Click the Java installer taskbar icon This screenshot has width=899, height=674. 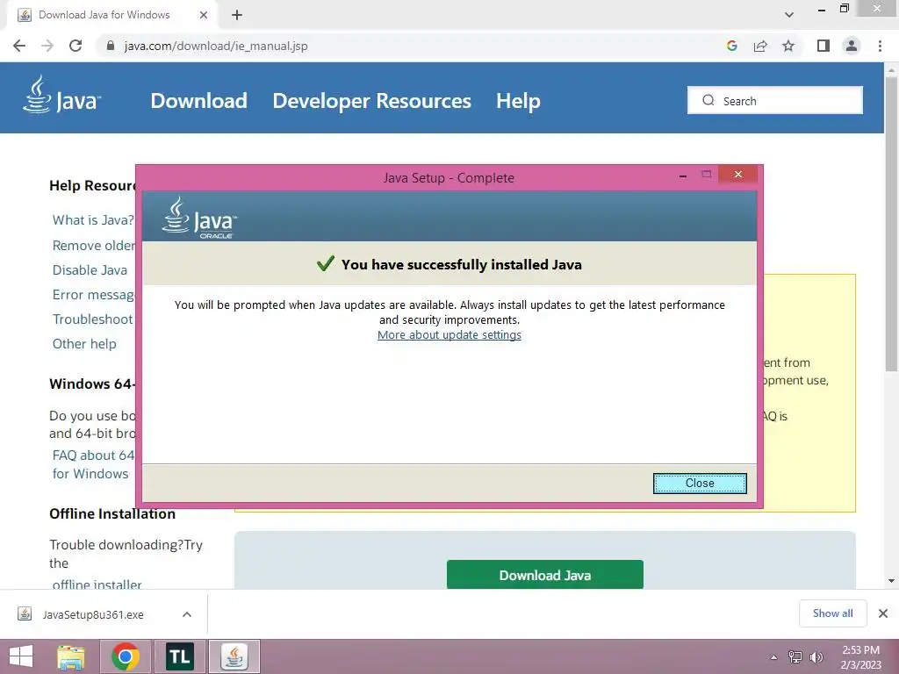tap(234, 656)
